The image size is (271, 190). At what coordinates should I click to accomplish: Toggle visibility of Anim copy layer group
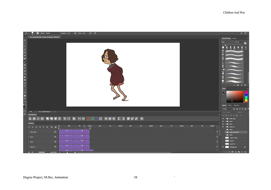coord(223,119)
